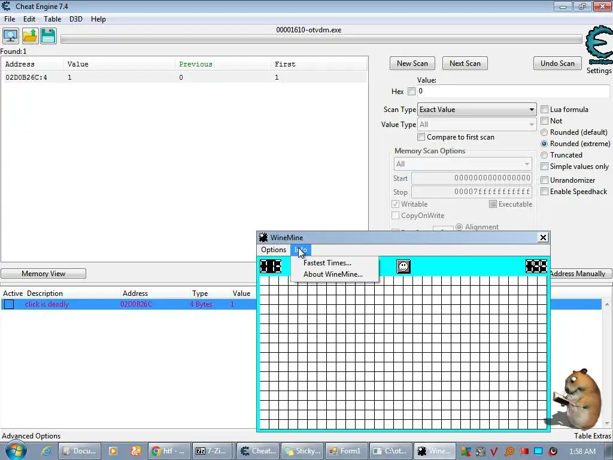Viewport: 613px width, 460px height.
Task: Toggle the Hex checkbox
Action: pos(411,91)
